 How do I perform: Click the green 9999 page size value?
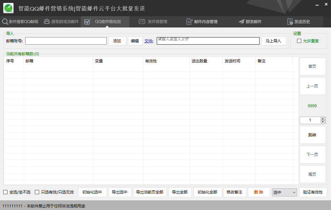[x=312, y=106]
